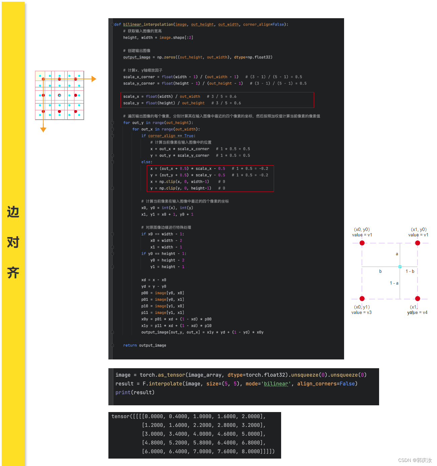This screenshot has height=466, width=437.
Task: Click the 'output_image[out_y, out_x] =' assignment line
Action: coord(202,332)
